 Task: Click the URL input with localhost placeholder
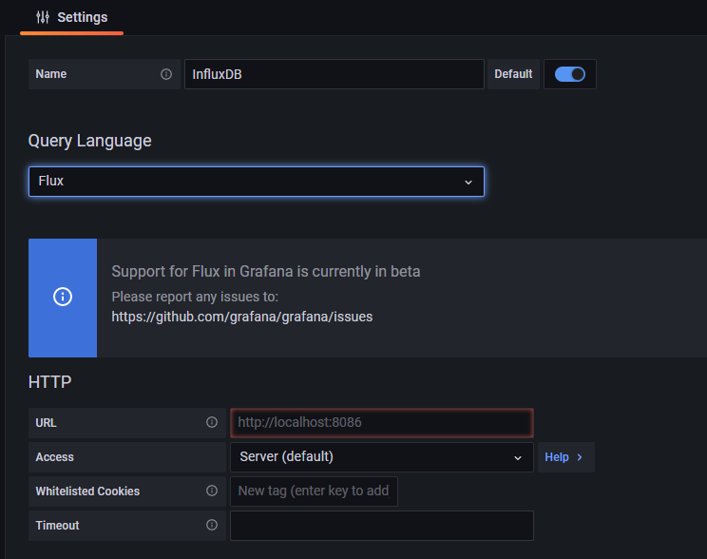(x=382, y=423)
